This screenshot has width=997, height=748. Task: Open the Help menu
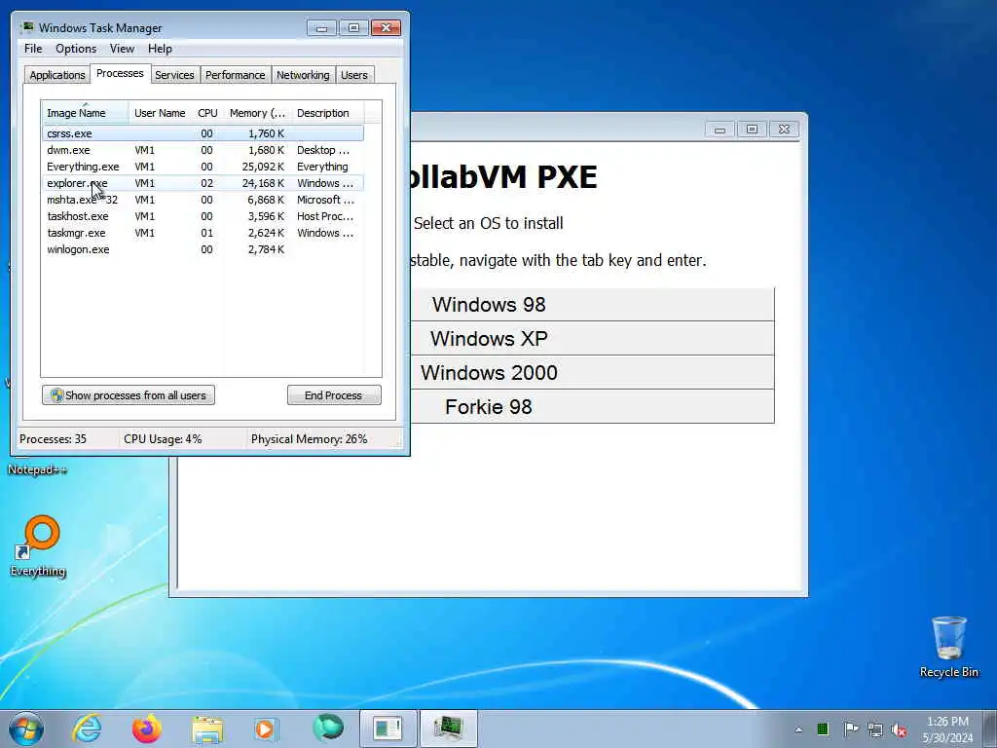[160, 49]
